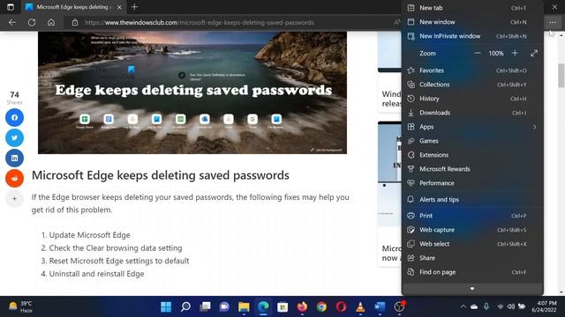Image resolution: width=565 pixels, height=317 pixels.
Task: Open taskbar Search
Action: tap(185, 306)
